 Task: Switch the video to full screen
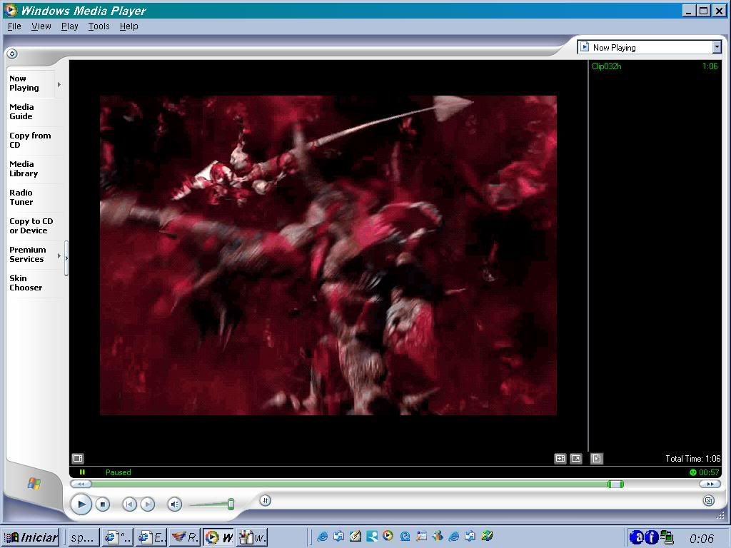pos(576,459)
